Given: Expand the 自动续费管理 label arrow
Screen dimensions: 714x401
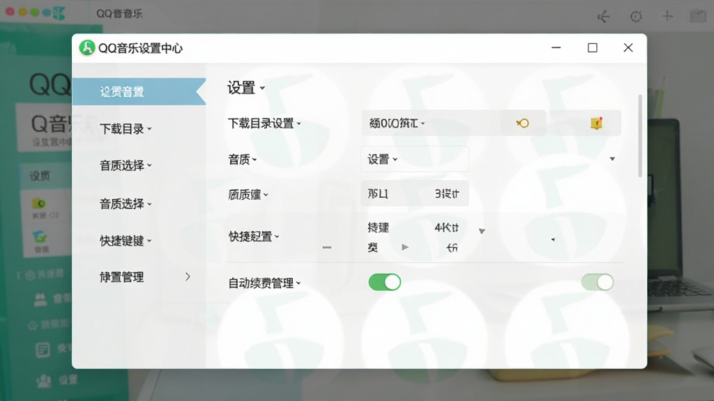Looking at the screenshot, I should 298,283.
